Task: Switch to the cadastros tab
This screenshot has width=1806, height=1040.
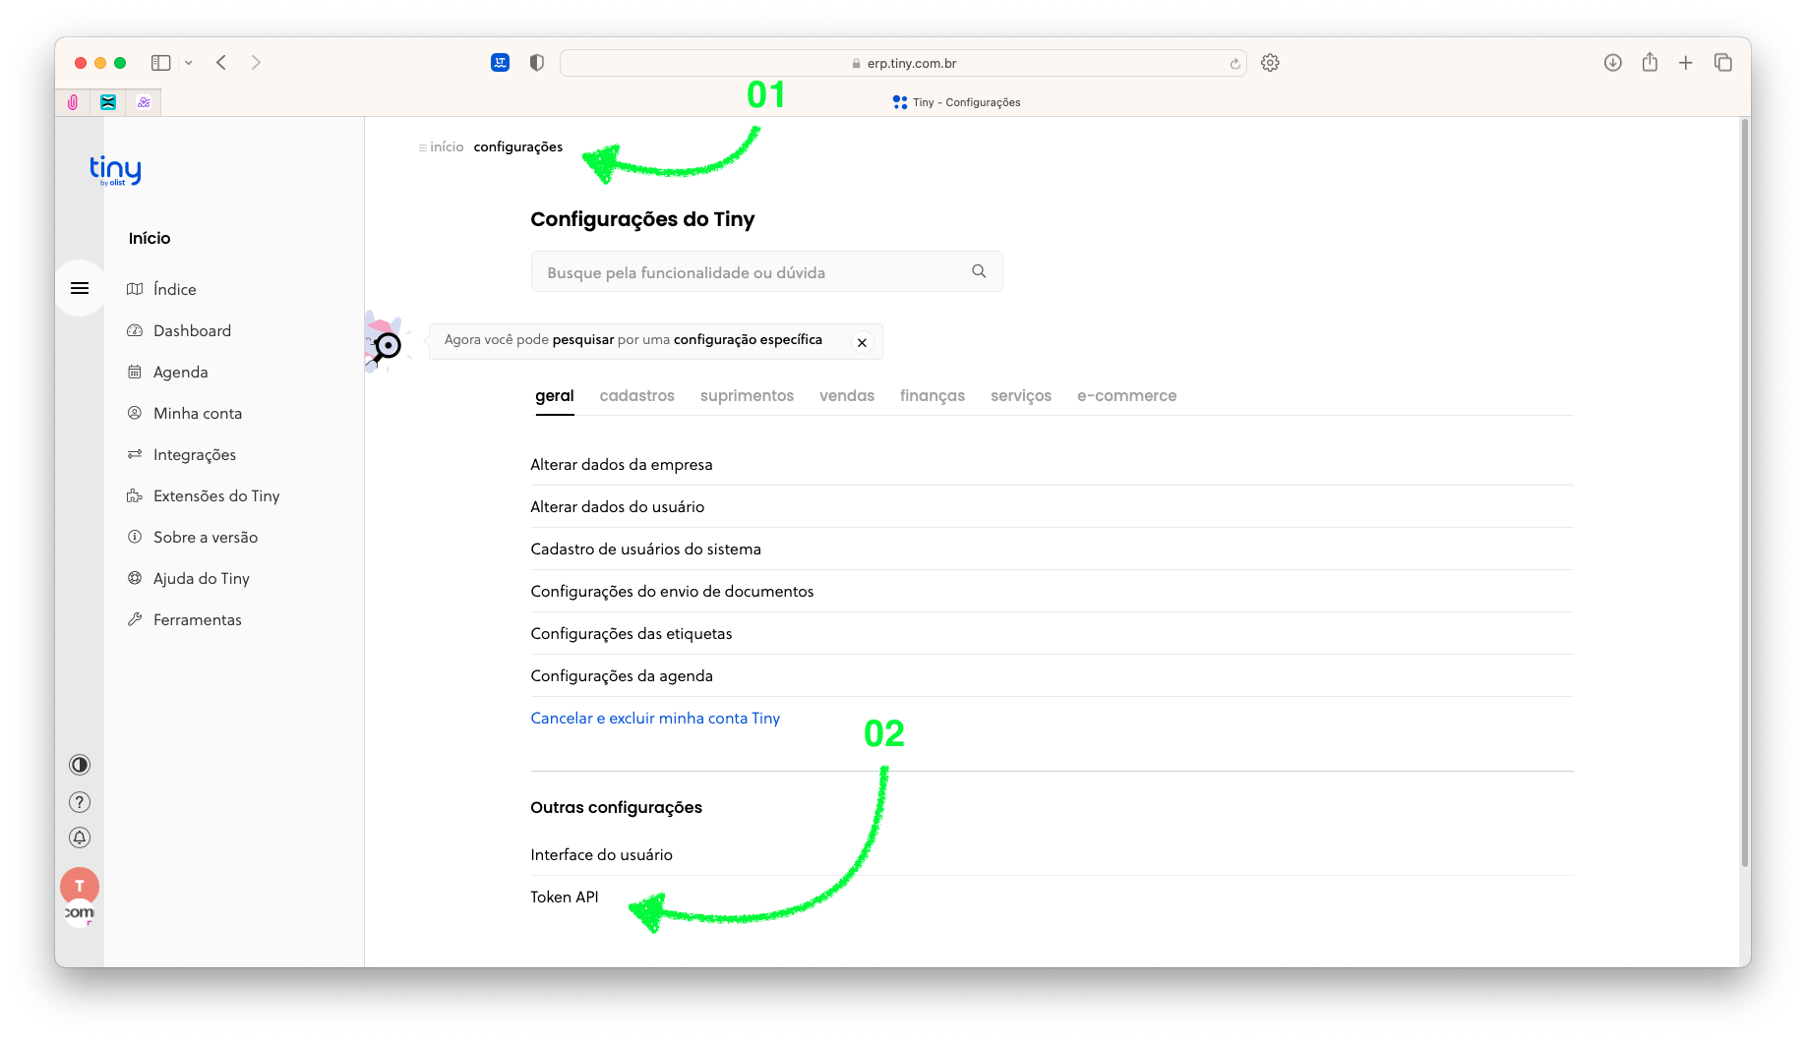Action: click(637, 396)
